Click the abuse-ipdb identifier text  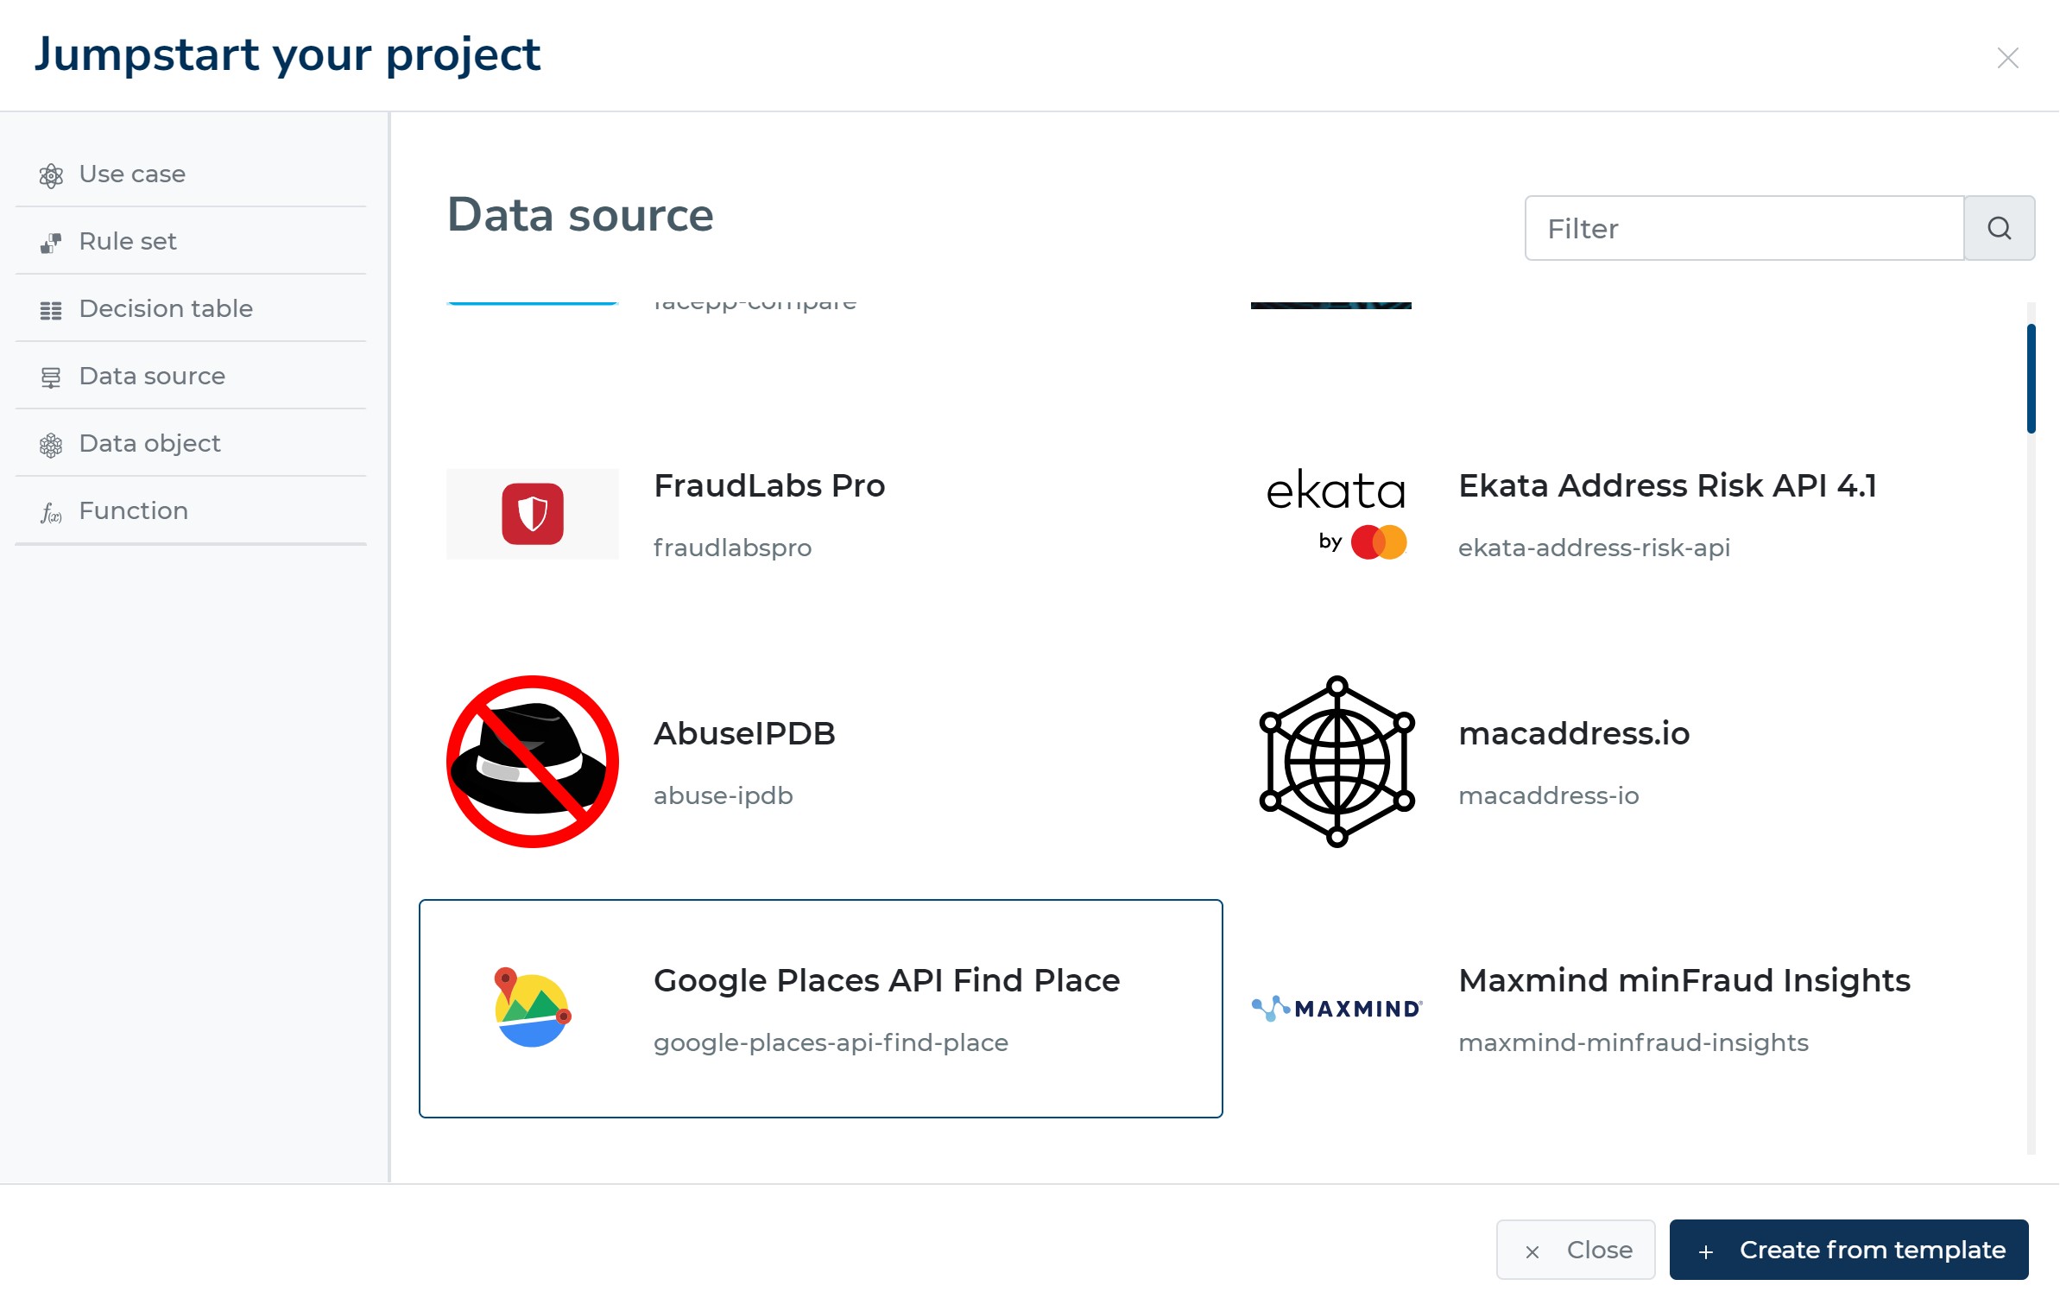(x=723, y=795)
